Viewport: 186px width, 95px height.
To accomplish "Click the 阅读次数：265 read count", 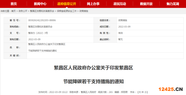I will (105, 92).
